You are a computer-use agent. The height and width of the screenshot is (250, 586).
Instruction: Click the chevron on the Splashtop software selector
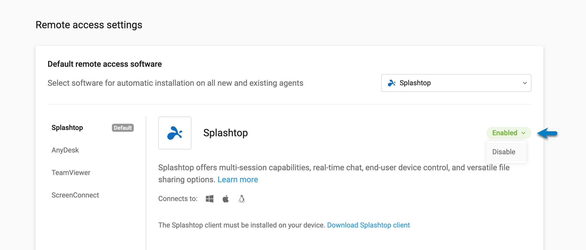coord(525,83)
